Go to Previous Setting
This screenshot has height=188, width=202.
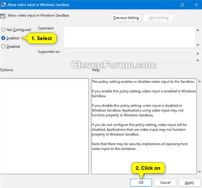[x=126, y=18]
